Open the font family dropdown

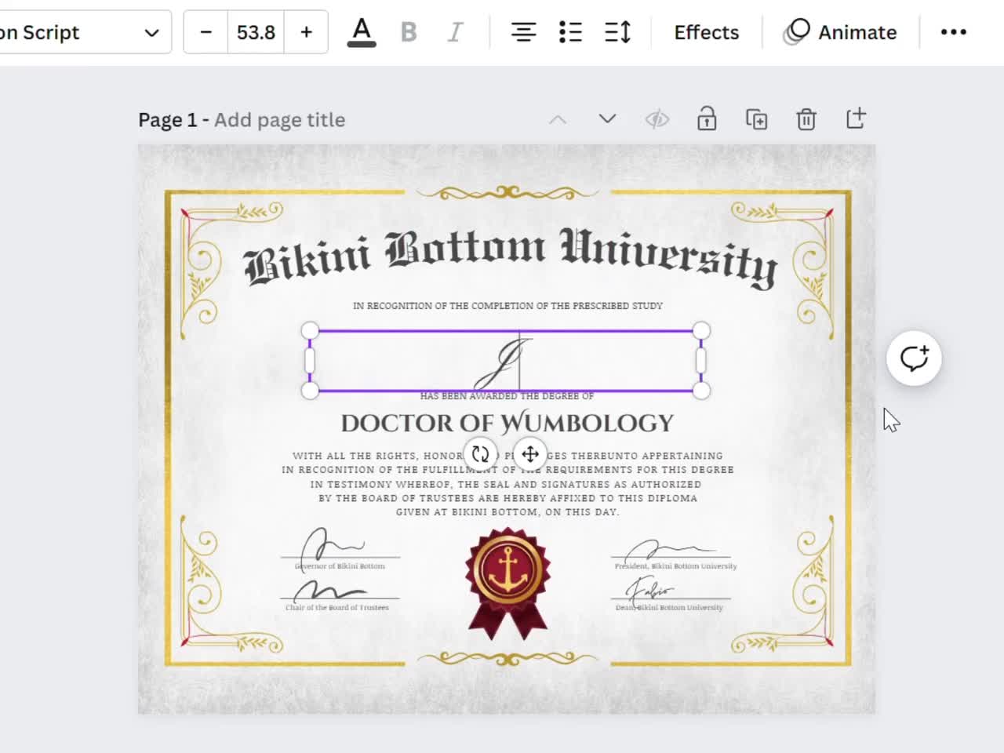(86, 32)
